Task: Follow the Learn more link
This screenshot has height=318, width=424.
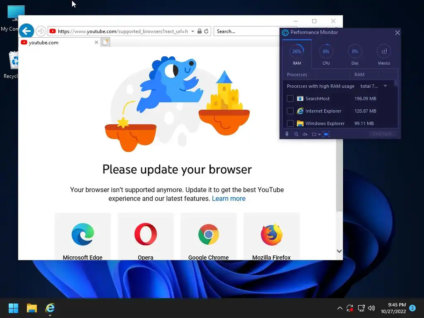Action: pos(229,198)
